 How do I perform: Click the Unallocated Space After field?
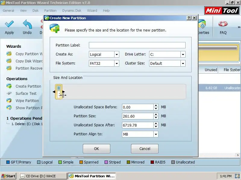[138, 125]
